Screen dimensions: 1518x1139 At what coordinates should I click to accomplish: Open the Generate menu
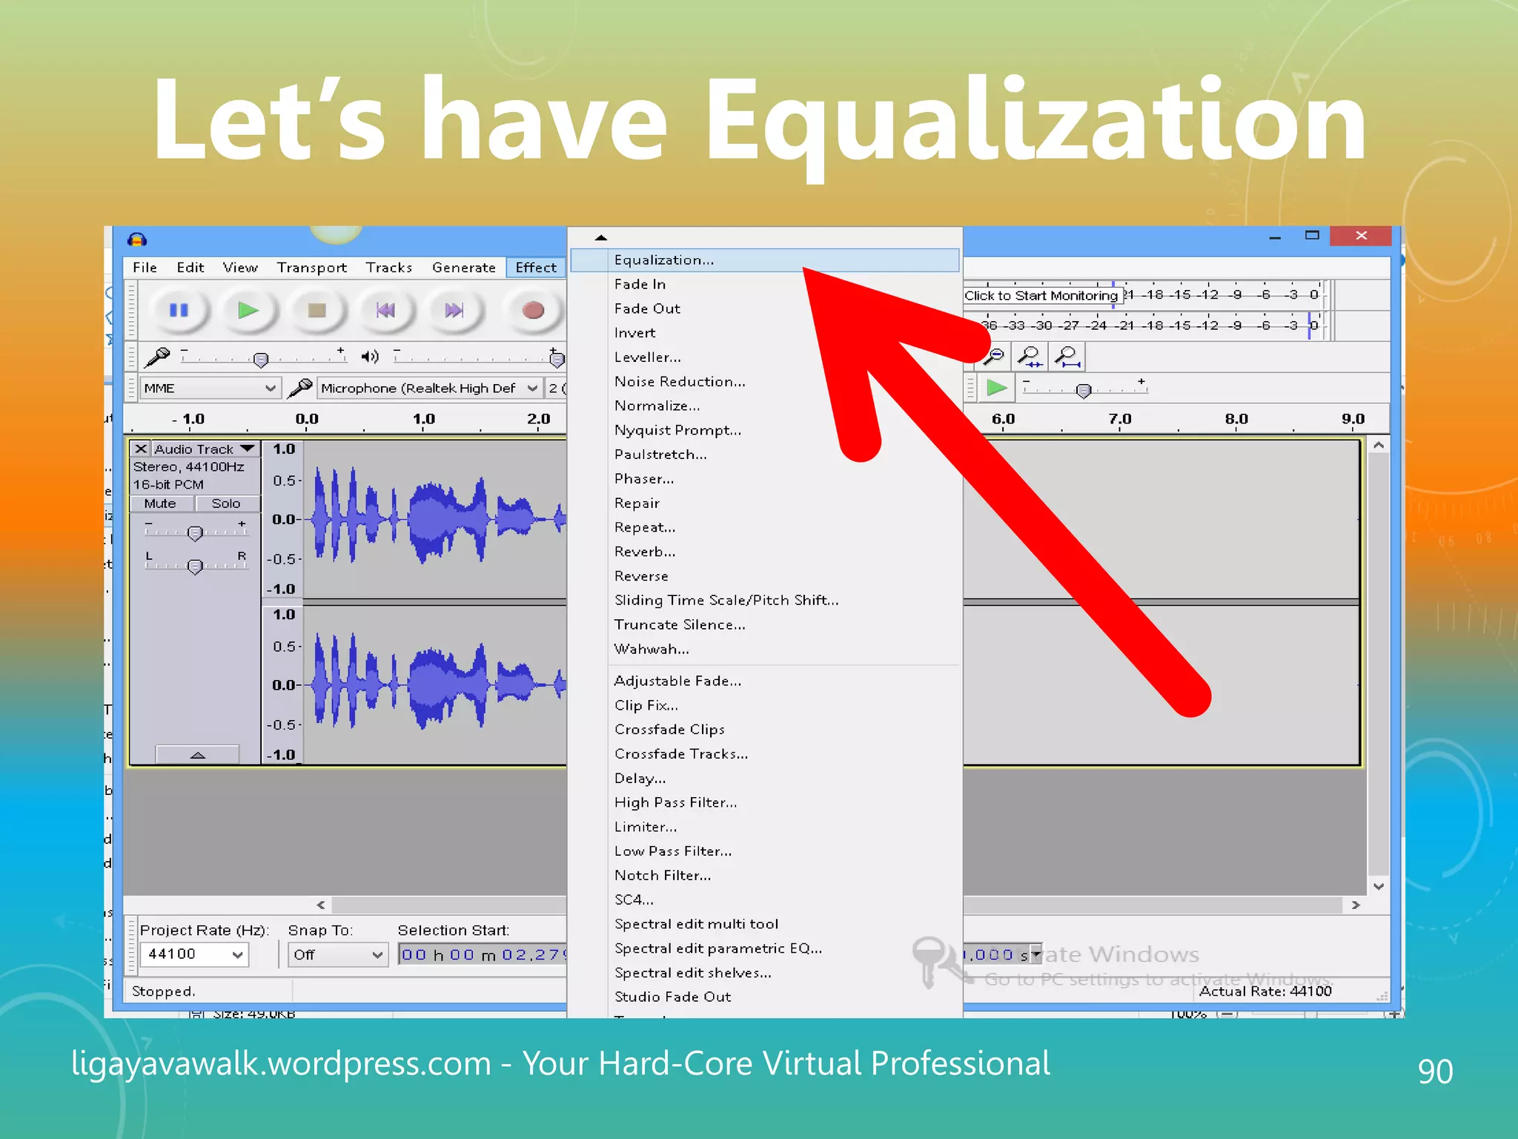463,268
